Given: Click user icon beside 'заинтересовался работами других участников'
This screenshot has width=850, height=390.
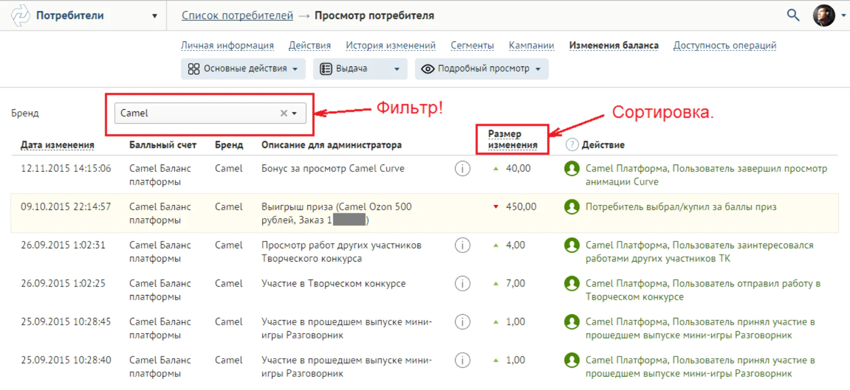Looking at the screenshot, I should pos(572,245).
